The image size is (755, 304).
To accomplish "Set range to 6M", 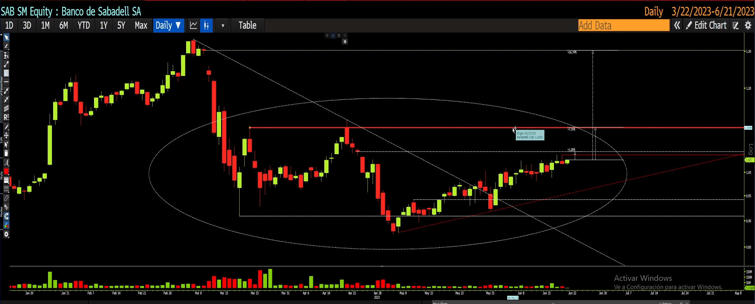I will click(64, 26).
